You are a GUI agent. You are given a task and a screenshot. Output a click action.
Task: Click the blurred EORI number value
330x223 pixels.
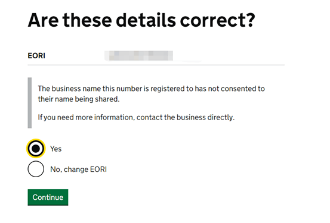(x=139, y=55)
